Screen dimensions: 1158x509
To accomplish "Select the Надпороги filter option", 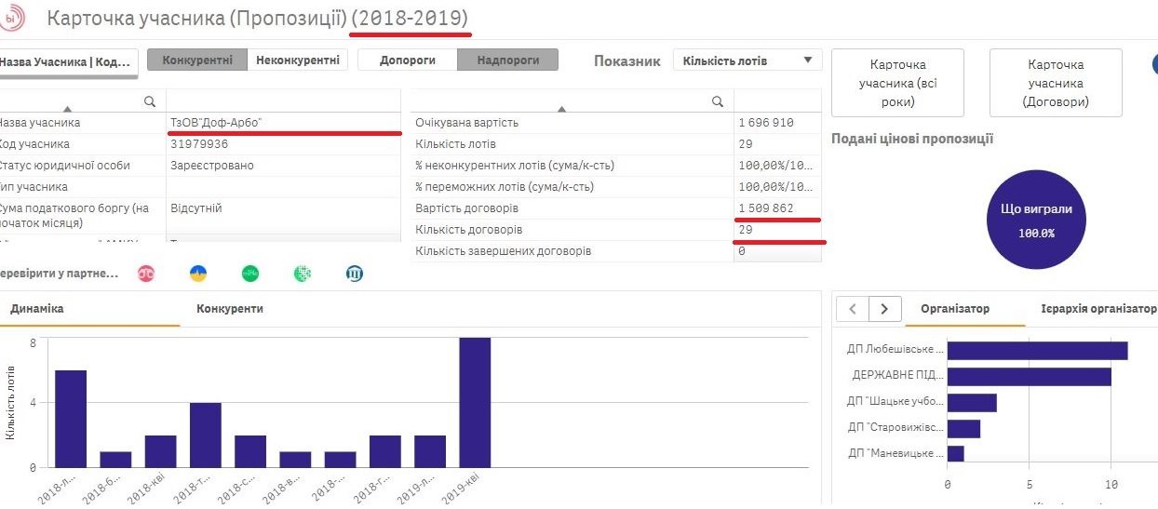I will 507,60.
